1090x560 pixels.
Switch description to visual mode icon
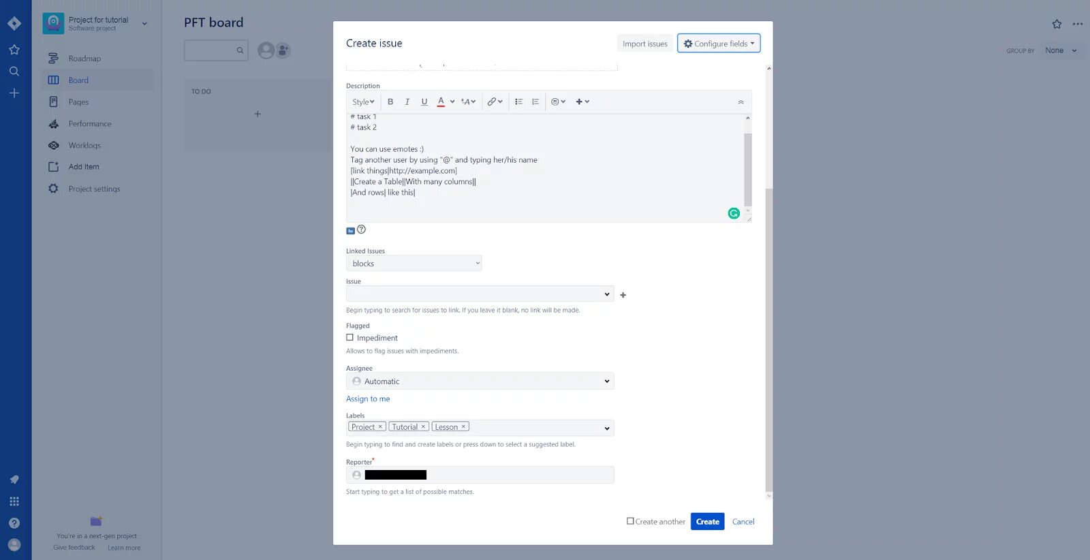pyautogui.click(x=350, y=231)
